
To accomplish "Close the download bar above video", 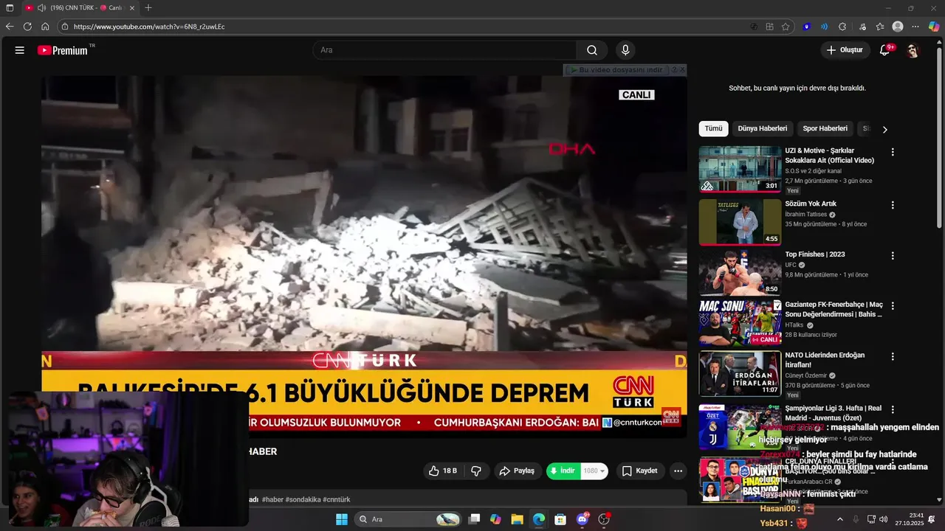I will pos(682,69).
